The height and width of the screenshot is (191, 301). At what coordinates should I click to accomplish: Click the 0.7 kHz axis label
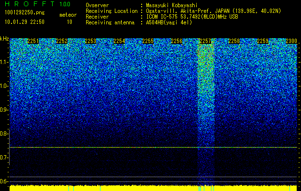coord(4,158)
